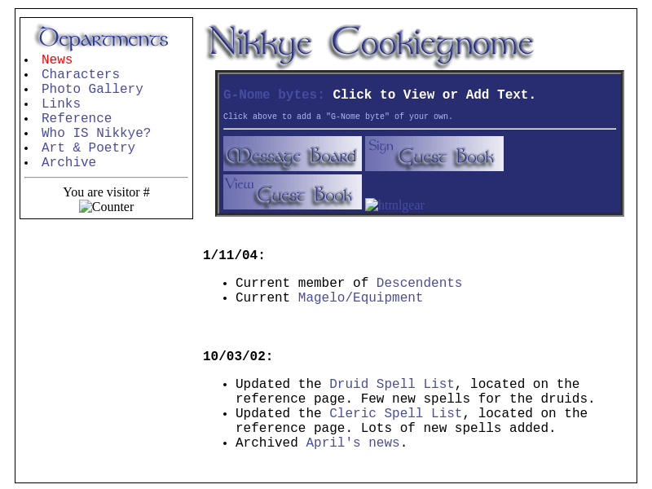Open the Links department page
The image size is (652, 489).
tap(61, 104)
